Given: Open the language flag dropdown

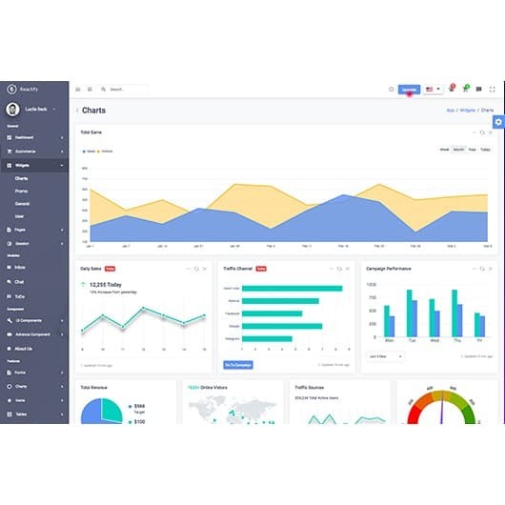Looking at the screenshot, I should click(x=433, y=90).
